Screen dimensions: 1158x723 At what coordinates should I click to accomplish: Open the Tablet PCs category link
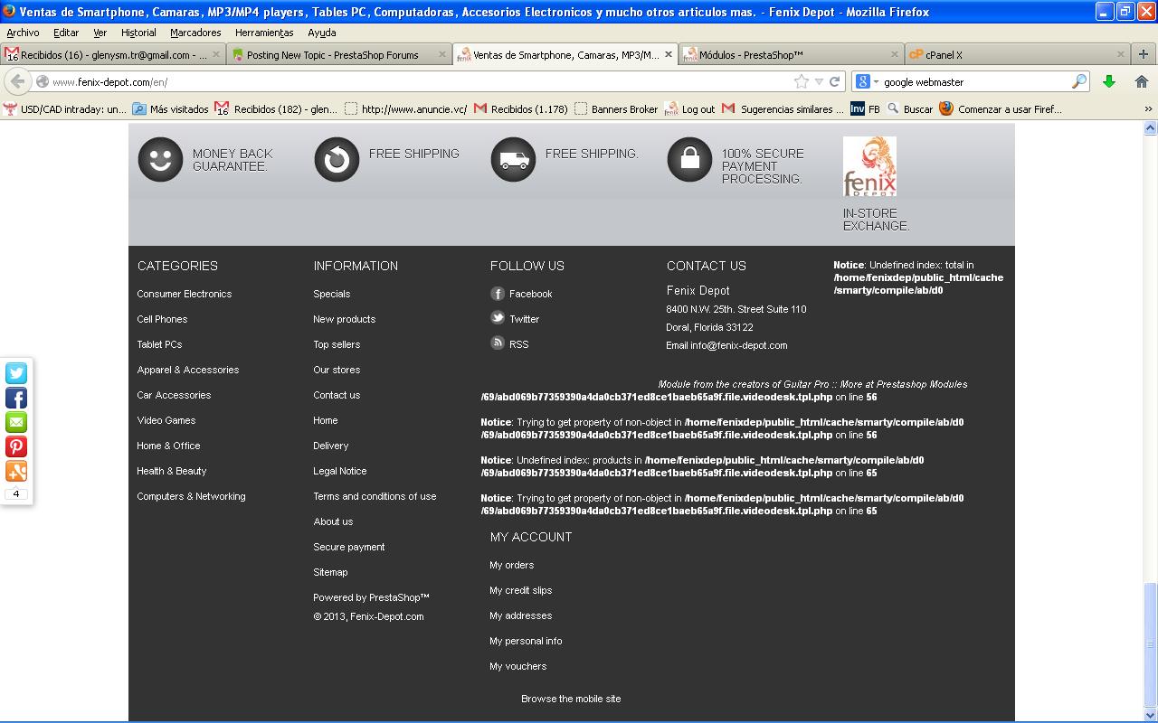[159, 344]
